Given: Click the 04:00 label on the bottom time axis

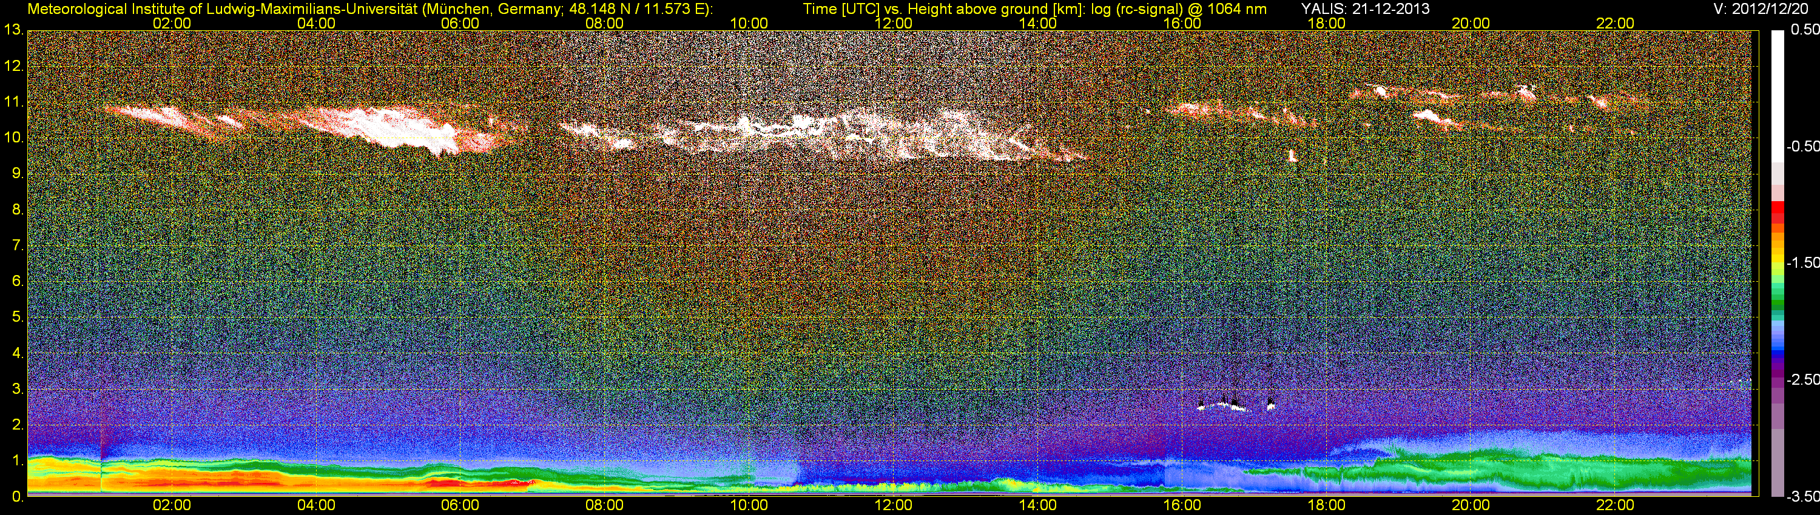Looking at the screenshot, I should click(316, 505).
